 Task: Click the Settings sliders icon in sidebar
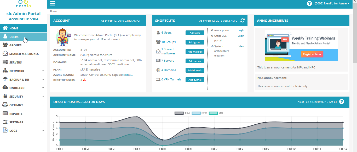coord(5,122)
